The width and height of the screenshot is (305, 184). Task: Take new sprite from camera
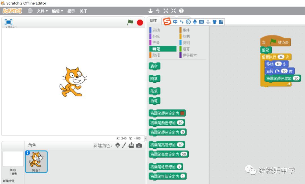click(x=139, y=145)
